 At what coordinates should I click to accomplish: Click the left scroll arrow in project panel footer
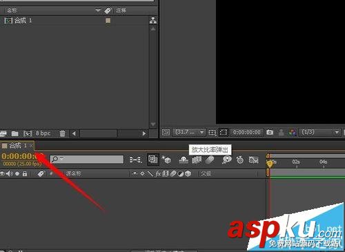point(74,133)
